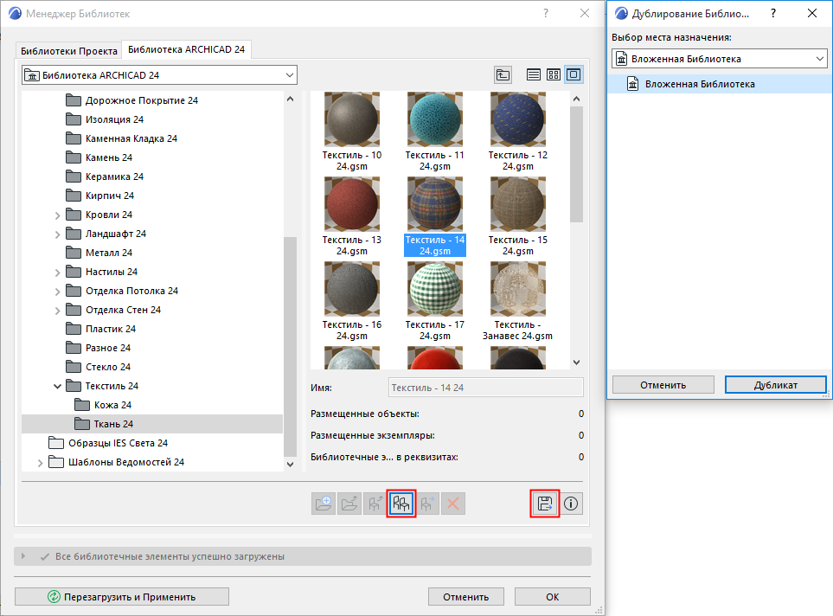
Task: Open the Вложенная Библиотека destination dropdown
Action: click(720, 59)
